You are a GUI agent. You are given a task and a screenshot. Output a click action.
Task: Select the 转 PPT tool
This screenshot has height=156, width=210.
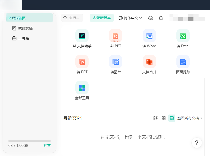click(x=82, y=65)
